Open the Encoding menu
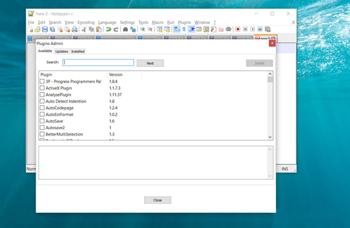The image size is (350, 228). [86, 23]
